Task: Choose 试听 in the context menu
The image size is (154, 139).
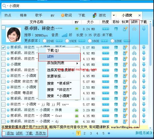Action: [x=59, y=57]
